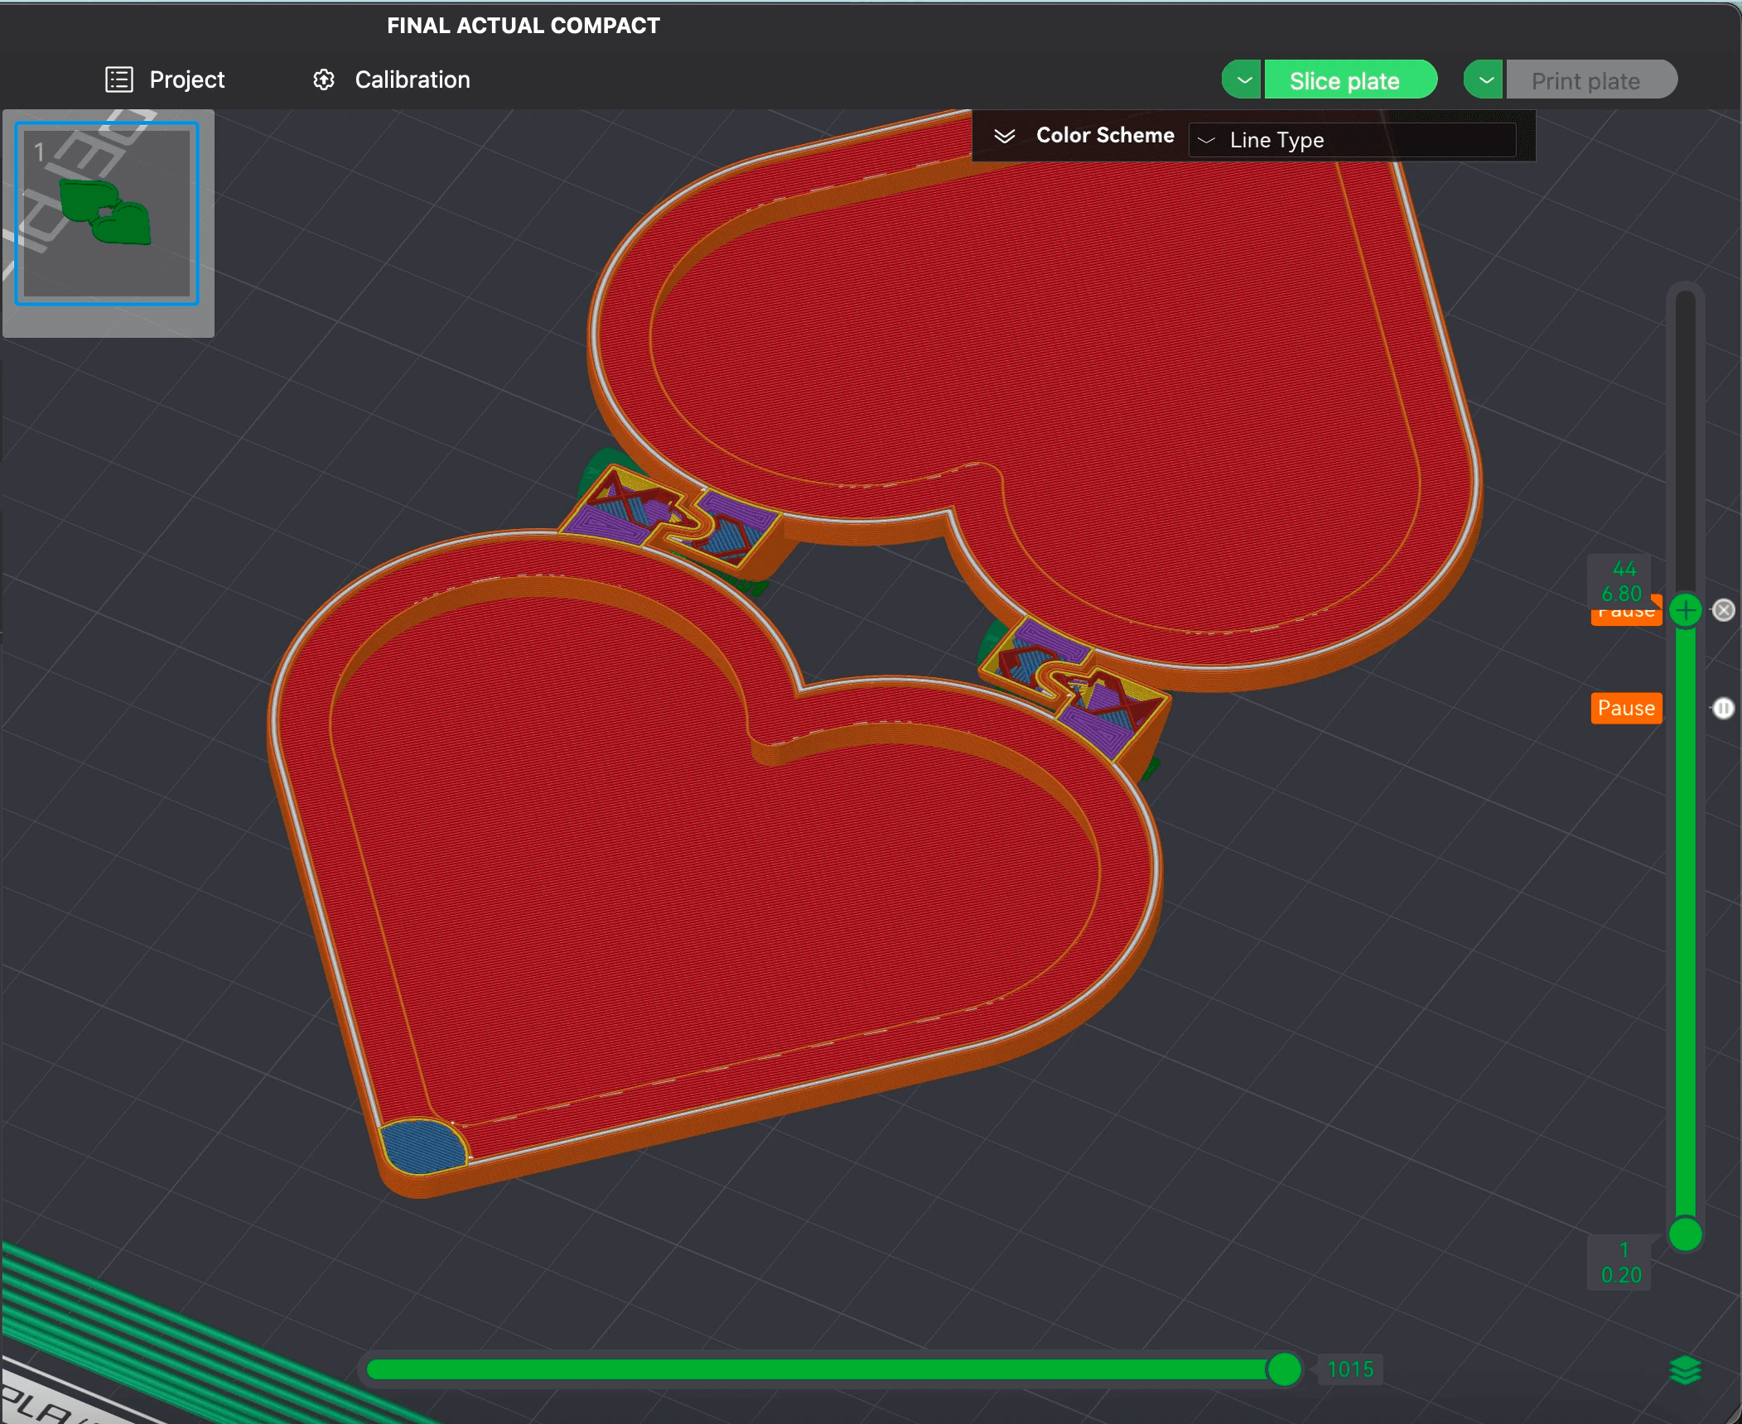Click the Project list icon

pos(119,79)
